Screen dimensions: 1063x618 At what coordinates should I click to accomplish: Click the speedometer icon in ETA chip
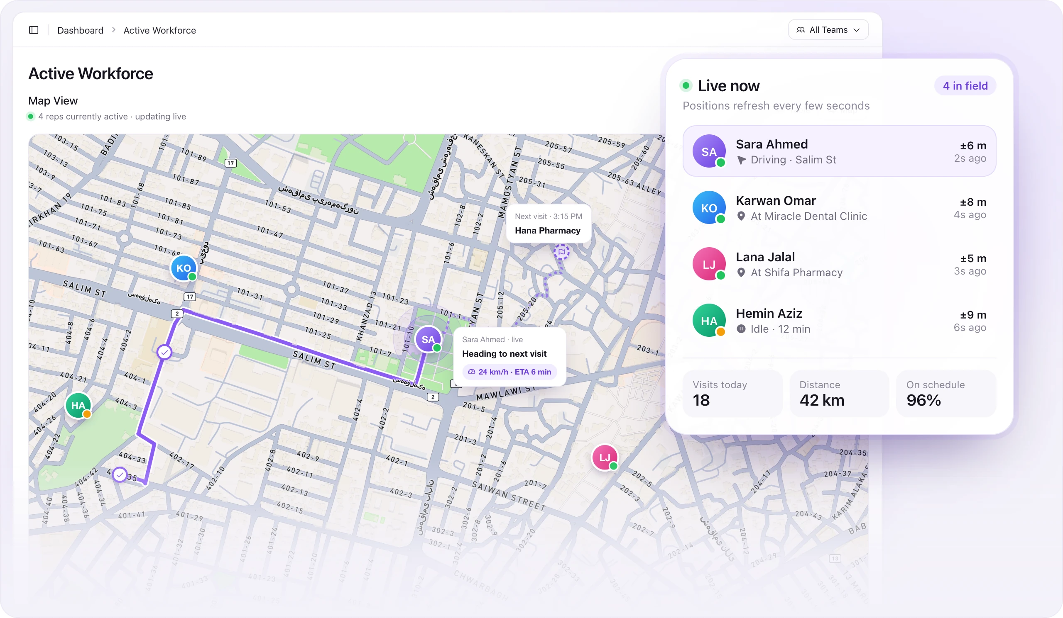[x=472, y=372]
